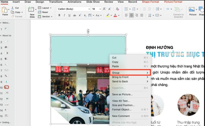Screen dimensions: 205x126
Task: Toggle align left paragraph
Action: 126,15
